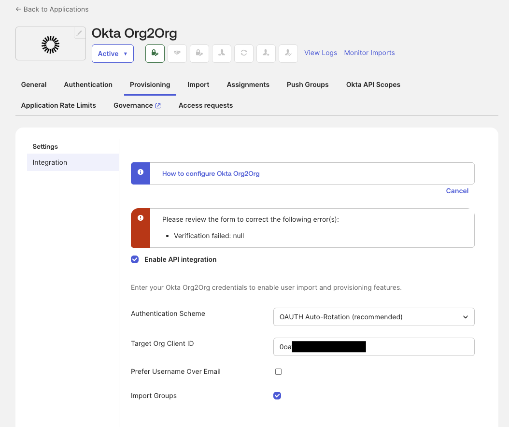Select the Provisioning tab
The width and height of the screenshot is (509, 427).
tap(150, 85)
